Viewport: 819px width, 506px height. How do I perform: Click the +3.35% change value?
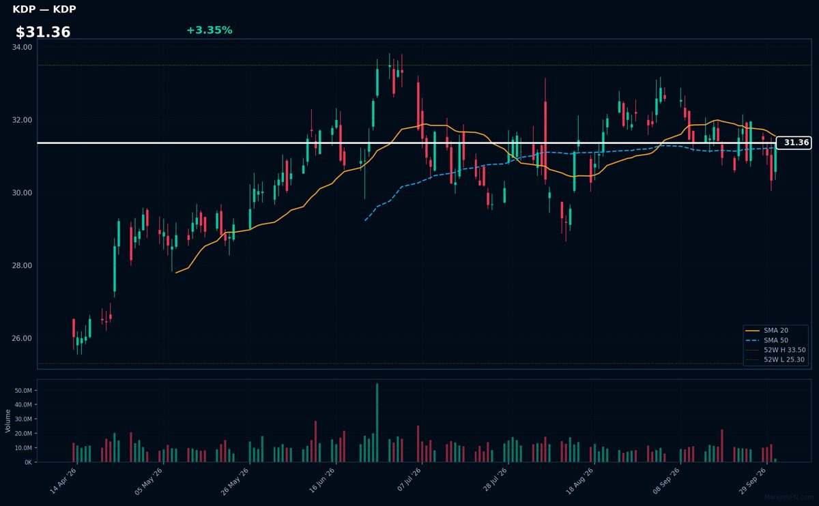(209, 30)
